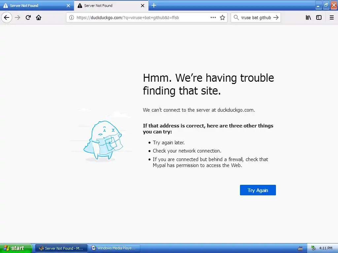
Task: Click the tray network connection icon
Action: (314, 248)
